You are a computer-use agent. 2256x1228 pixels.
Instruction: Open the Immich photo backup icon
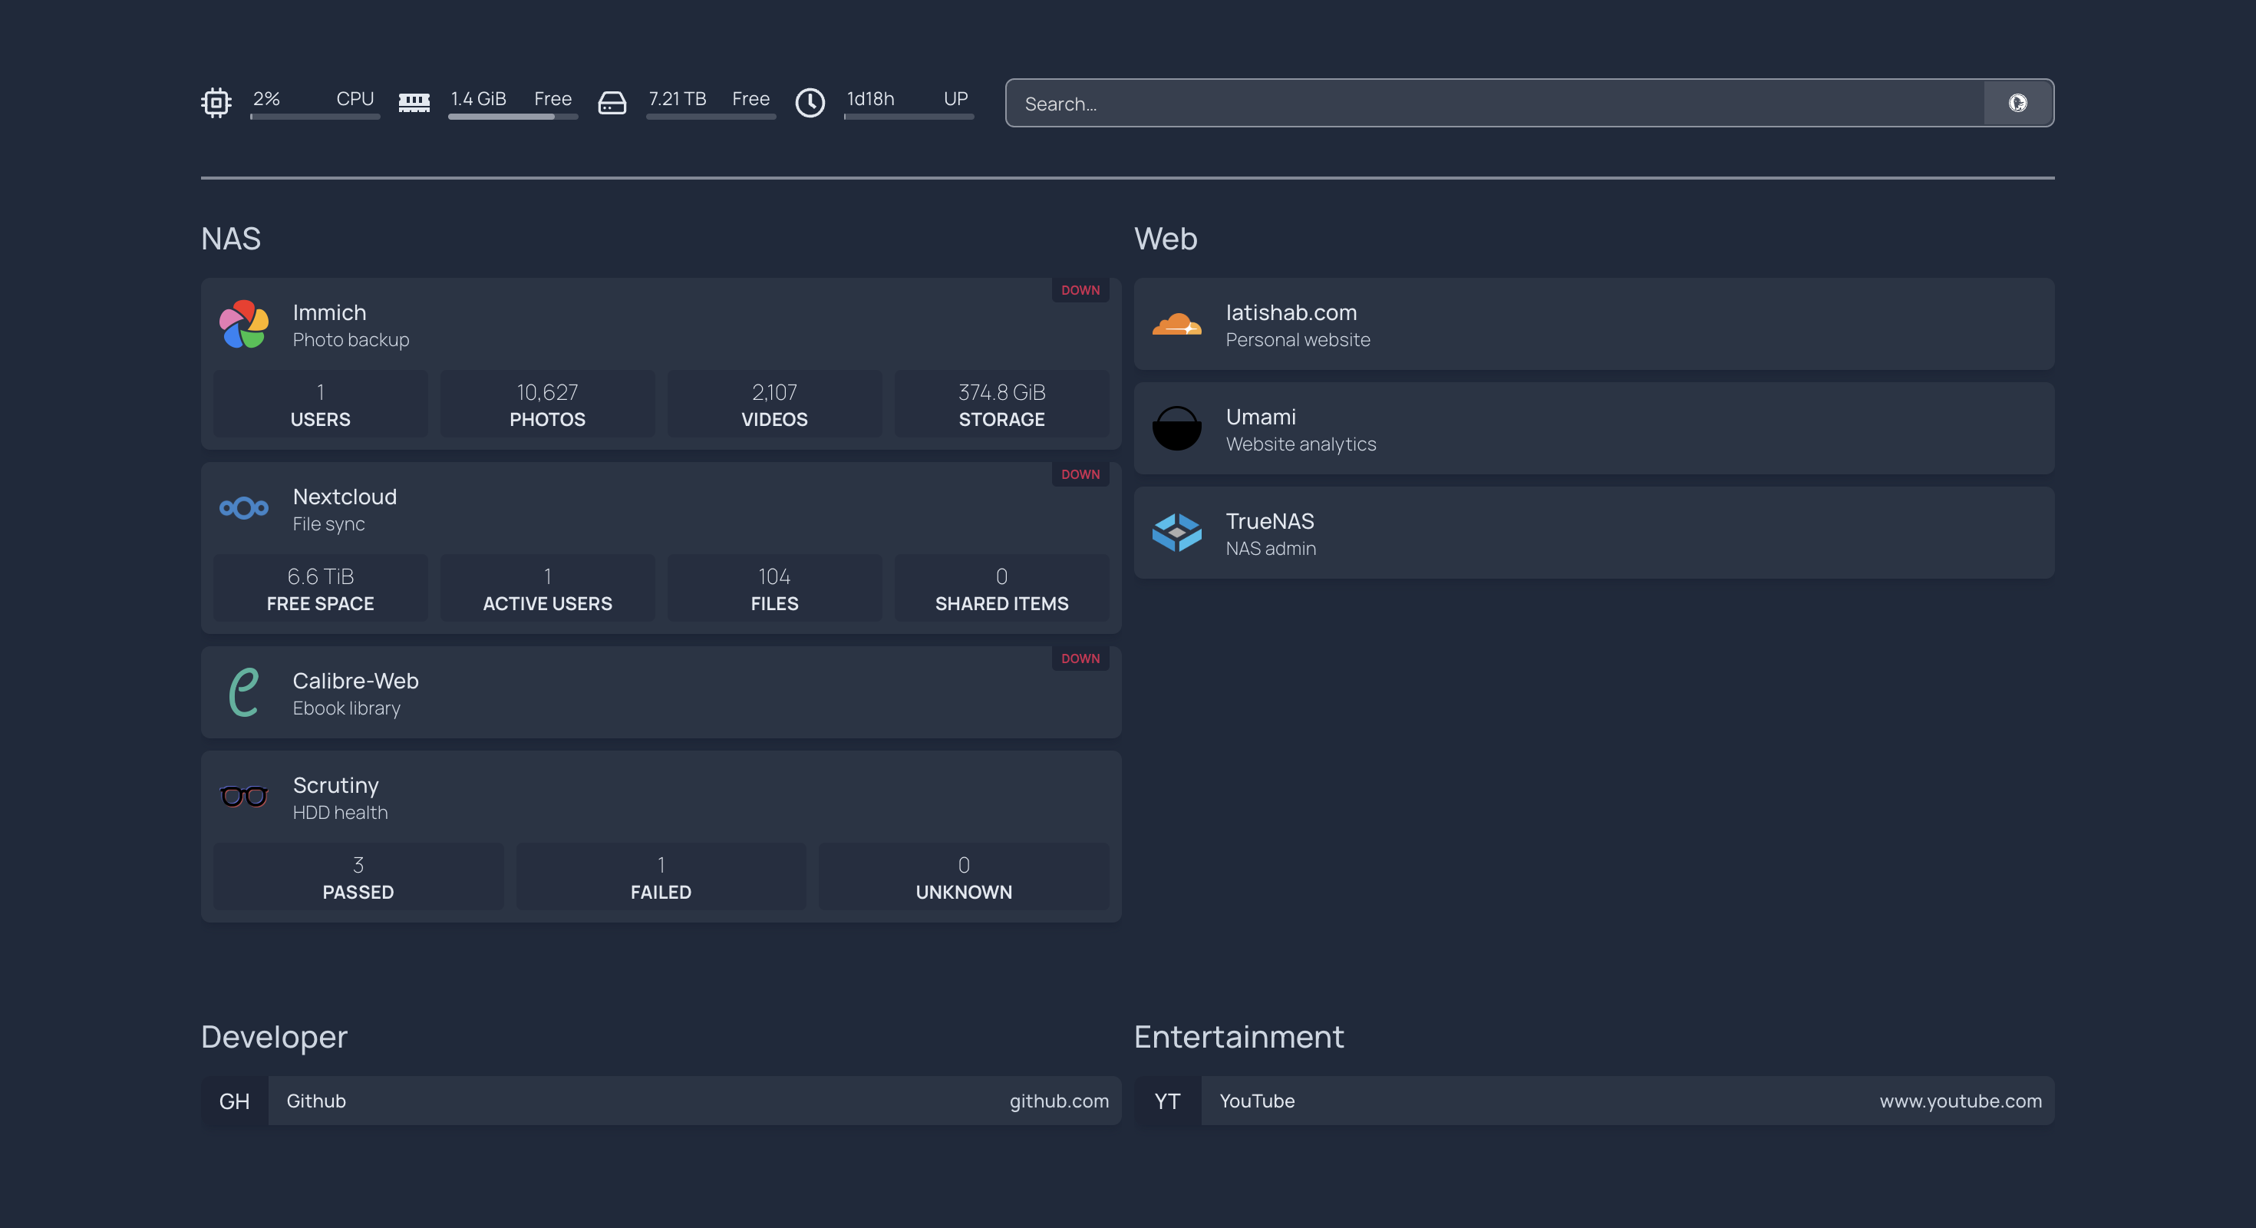coord(243,325)
